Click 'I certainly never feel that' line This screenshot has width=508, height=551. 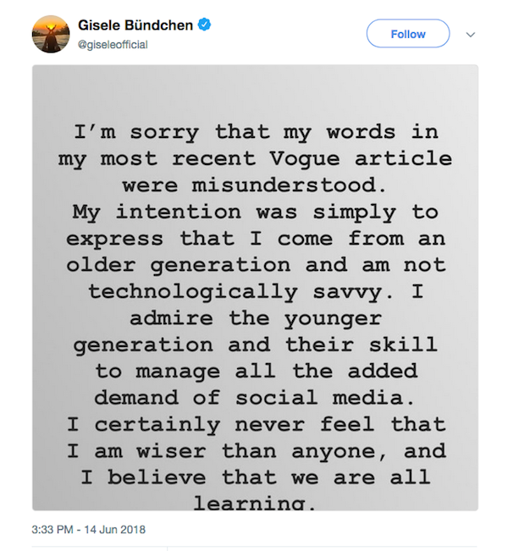257,425
